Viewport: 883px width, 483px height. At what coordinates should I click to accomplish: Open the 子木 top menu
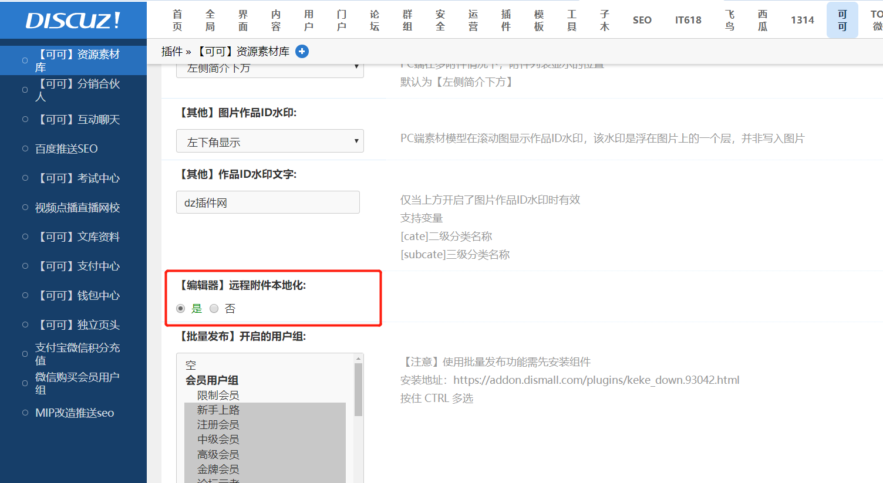pyautogui.click(x=605, y=20)
